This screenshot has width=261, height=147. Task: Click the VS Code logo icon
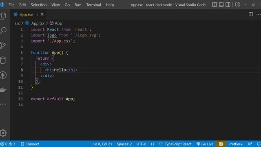tap(2, 4)
